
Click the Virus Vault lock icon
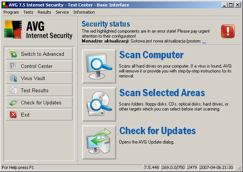pos(14,78)
